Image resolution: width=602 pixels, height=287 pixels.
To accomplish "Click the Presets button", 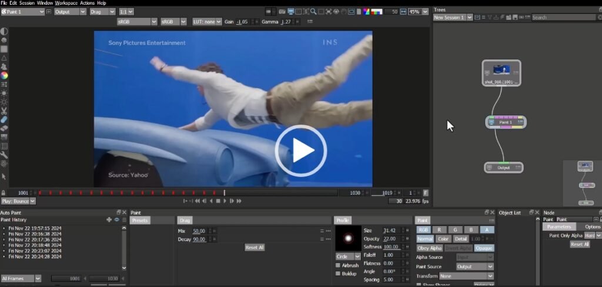I will (140, 220).
